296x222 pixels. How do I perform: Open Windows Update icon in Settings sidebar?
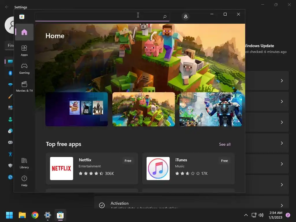point(10,177)
